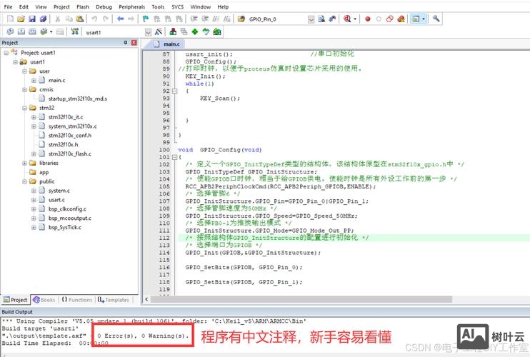
Task: Open the window layout icon's dropdown arrow
Action: click(x=423, y=19)
